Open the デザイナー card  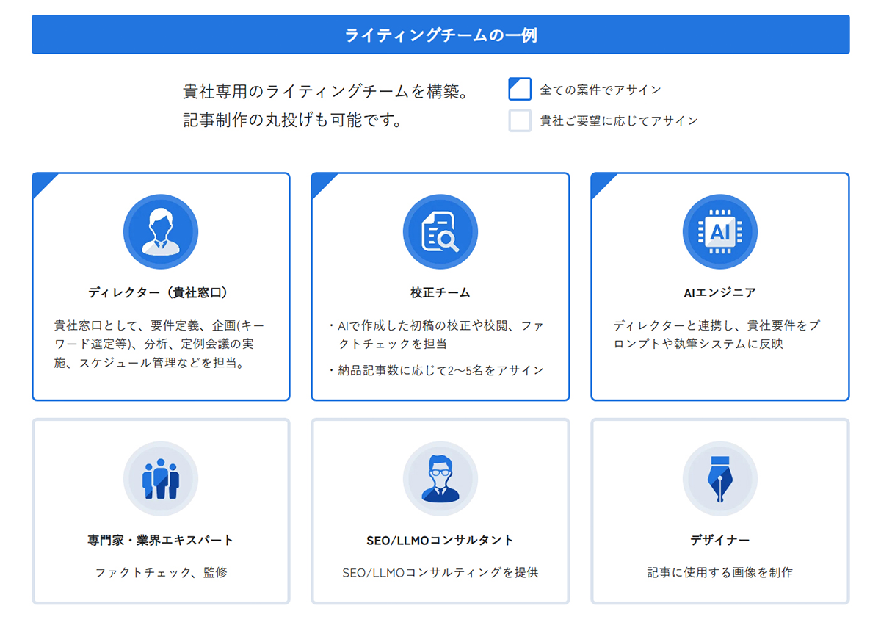click(720, 510)
